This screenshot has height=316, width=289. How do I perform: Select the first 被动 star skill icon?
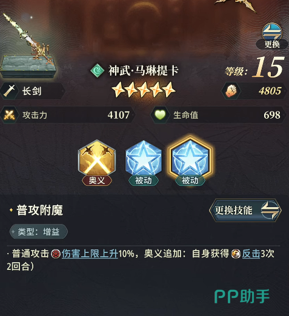(x=144, y=159)
